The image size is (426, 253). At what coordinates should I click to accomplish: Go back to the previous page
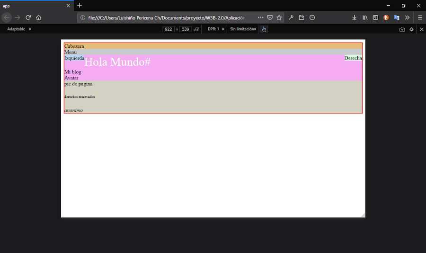click(7, 17)
